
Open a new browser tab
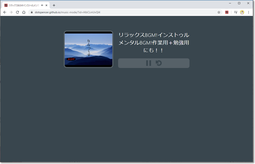[54, 5]
